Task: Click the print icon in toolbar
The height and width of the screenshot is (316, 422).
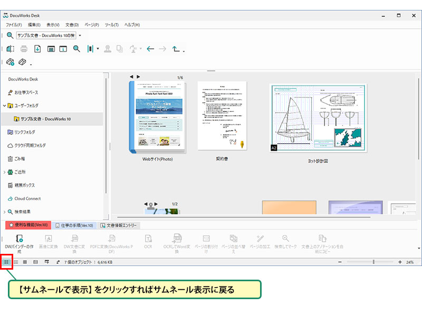Action: pos(24,49)
